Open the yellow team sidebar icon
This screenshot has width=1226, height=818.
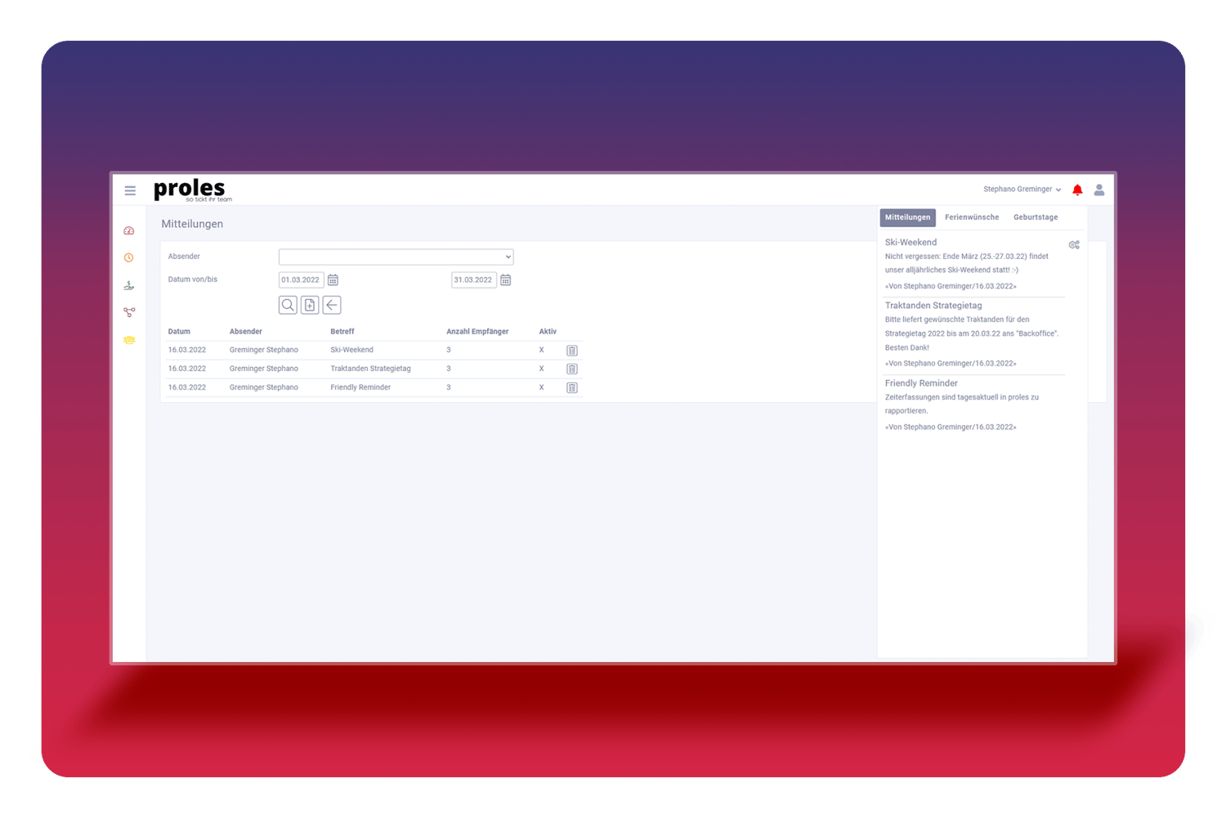coord(129,340)
